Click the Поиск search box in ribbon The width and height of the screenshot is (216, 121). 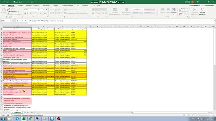click(x=97, y=6)
